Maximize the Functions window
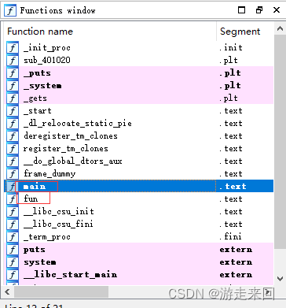 242,10
